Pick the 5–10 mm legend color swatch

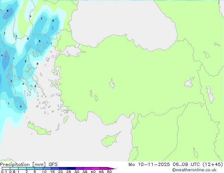coord(39,168)
